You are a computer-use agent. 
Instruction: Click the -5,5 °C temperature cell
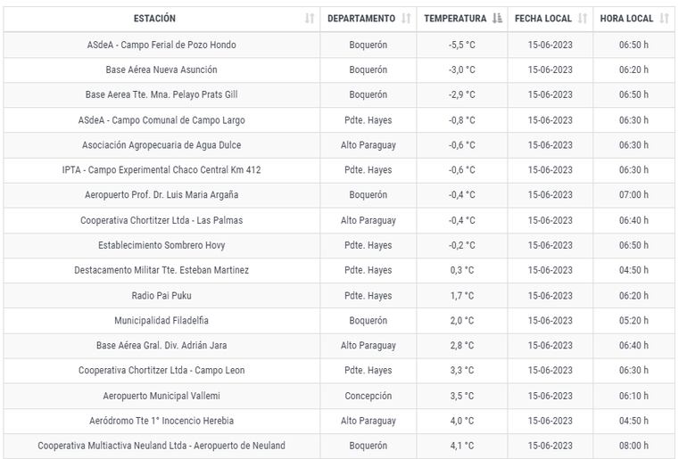(461, 45)
